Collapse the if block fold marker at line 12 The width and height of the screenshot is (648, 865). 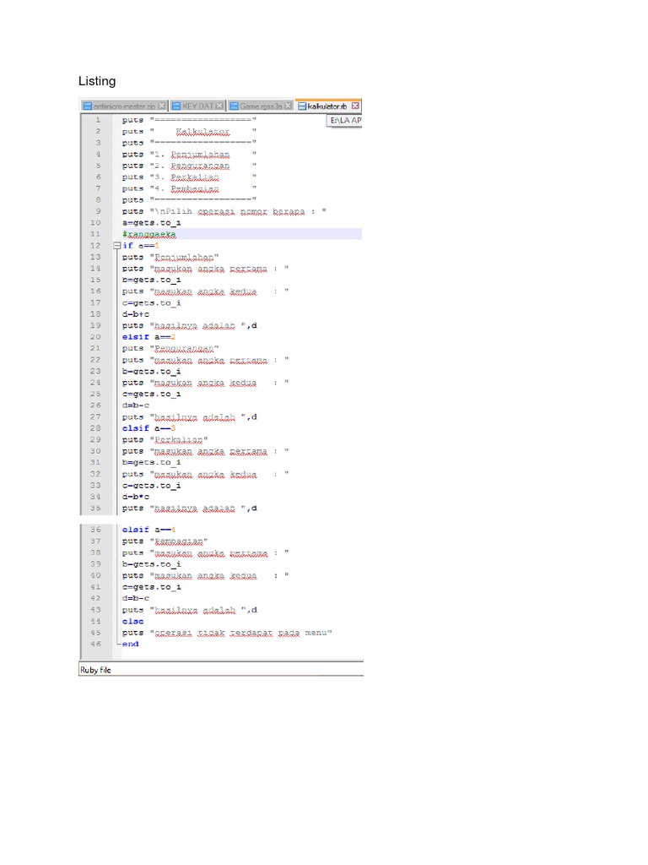pyautogui.click(x=116, y=246)
